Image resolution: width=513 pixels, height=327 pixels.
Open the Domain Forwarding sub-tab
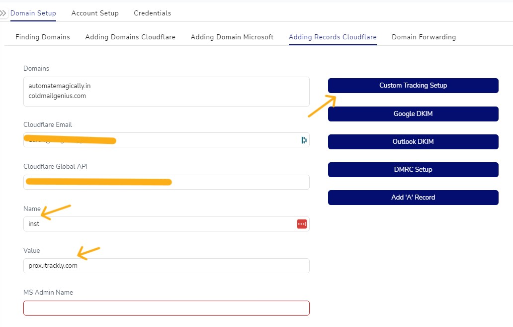point(424,37)
